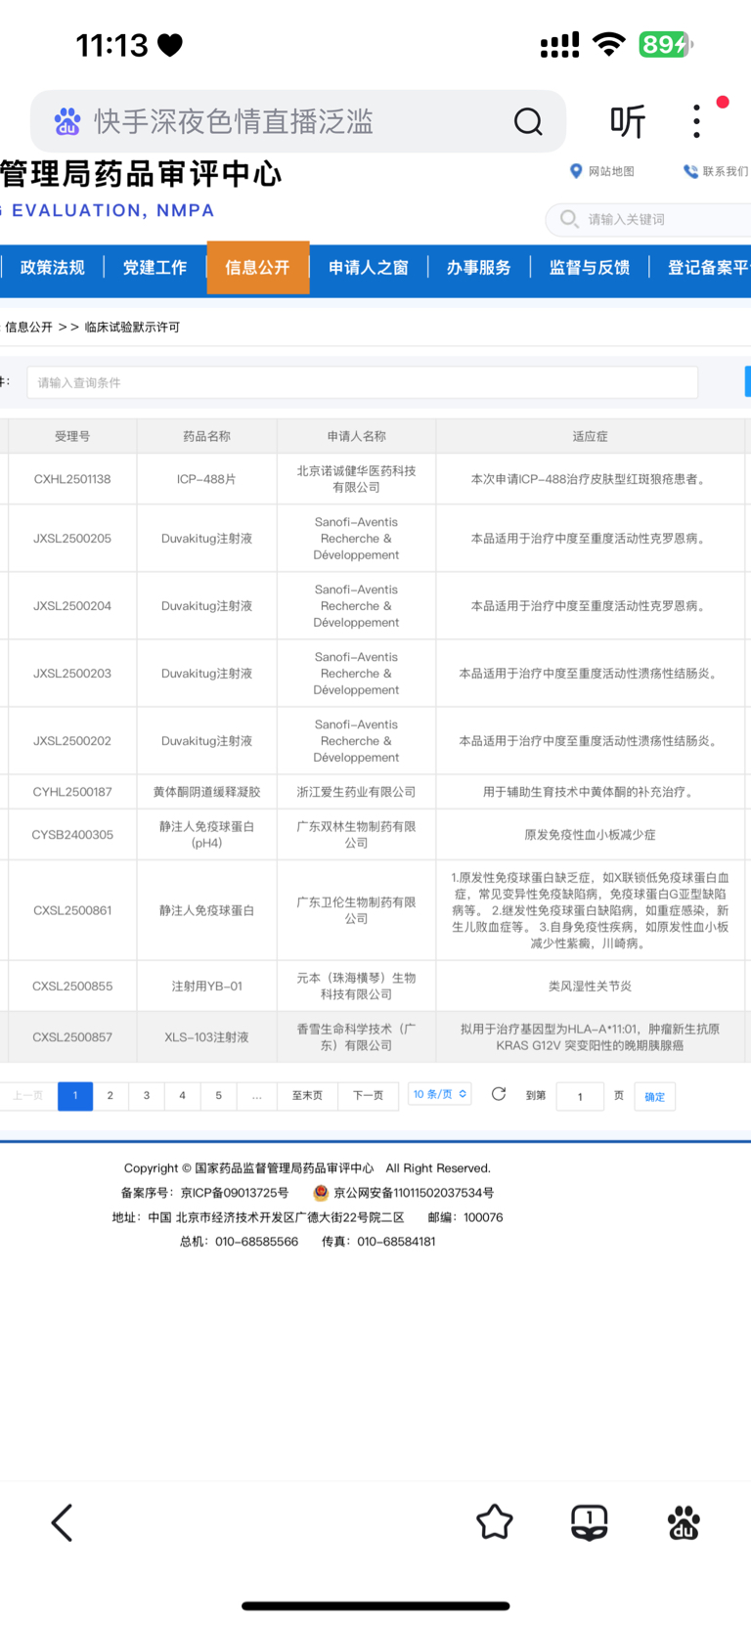
Task: Click the 京ICP备09013725号 link
Action: 235,1193
